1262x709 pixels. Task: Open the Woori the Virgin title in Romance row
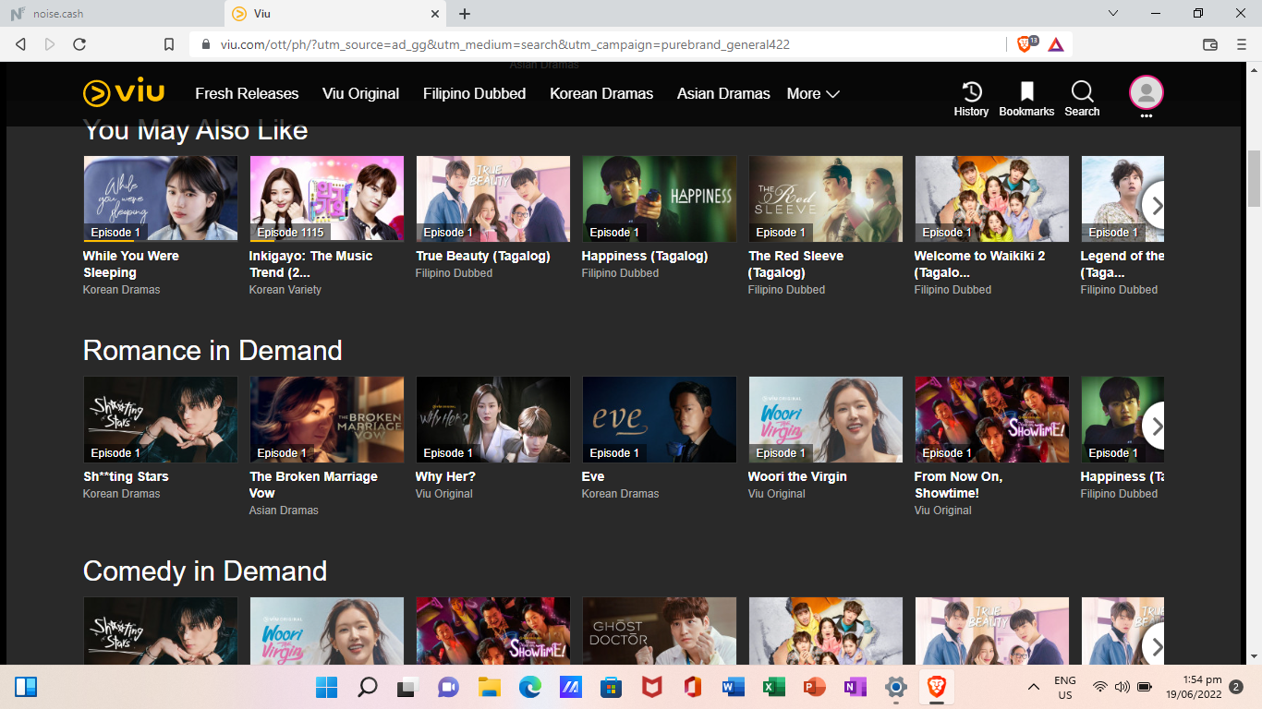[797, 476]
